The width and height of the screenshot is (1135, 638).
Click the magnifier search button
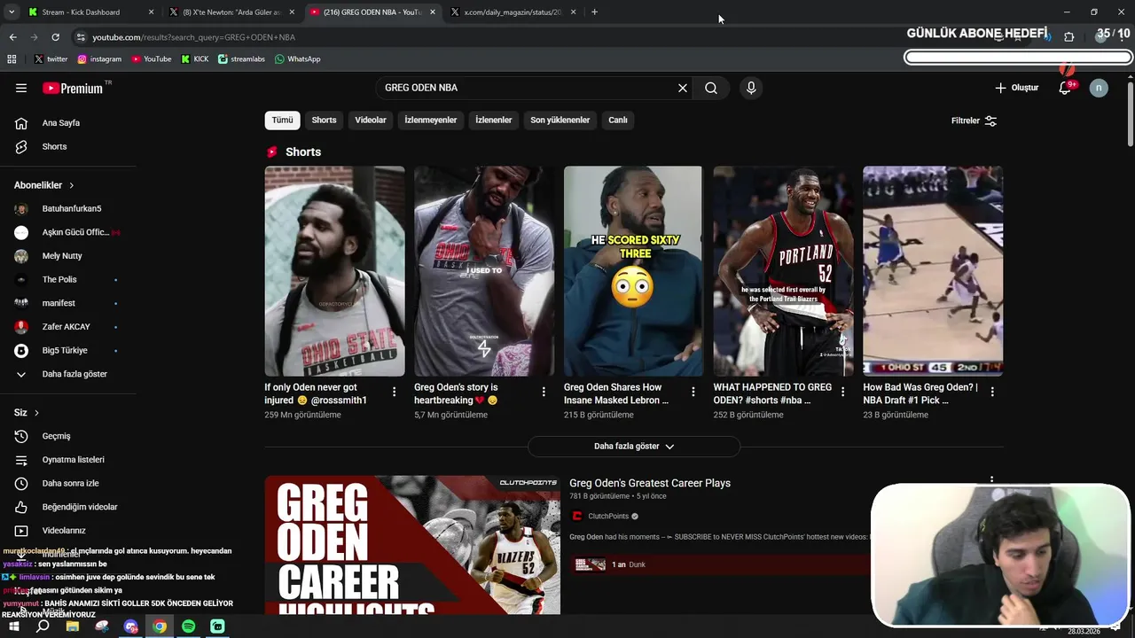pyautogui.click(x=711, y=88)
